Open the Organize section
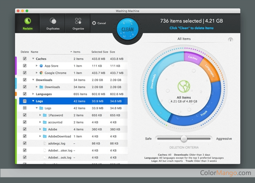 (78, 23)
